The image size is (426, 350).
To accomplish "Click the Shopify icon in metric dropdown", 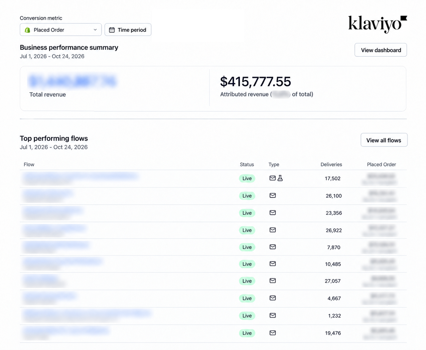I will pyautogui.click(x=27, y=30).
